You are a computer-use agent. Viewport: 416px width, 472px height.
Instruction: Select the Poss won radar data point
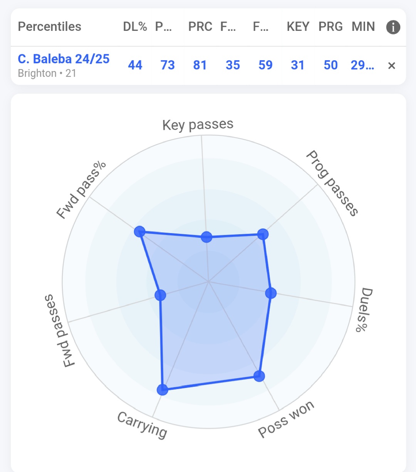coord(259,376)
